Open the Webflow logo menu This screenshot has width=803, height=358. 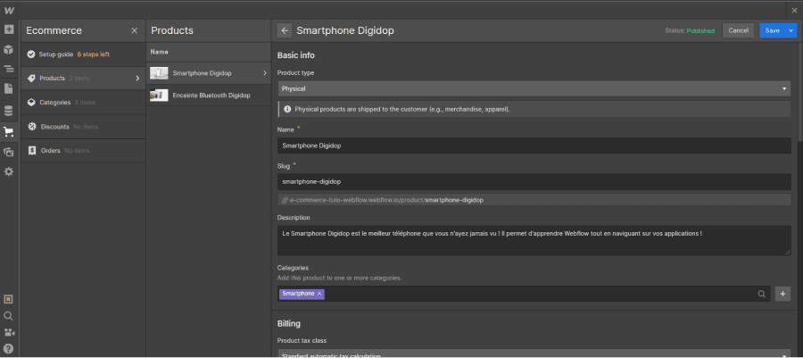click(9, 10)
